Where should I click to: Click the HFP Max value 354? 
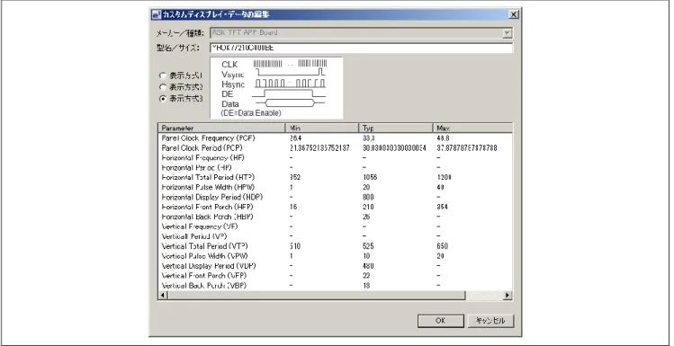pyautogui.click(x=443, y=207)
